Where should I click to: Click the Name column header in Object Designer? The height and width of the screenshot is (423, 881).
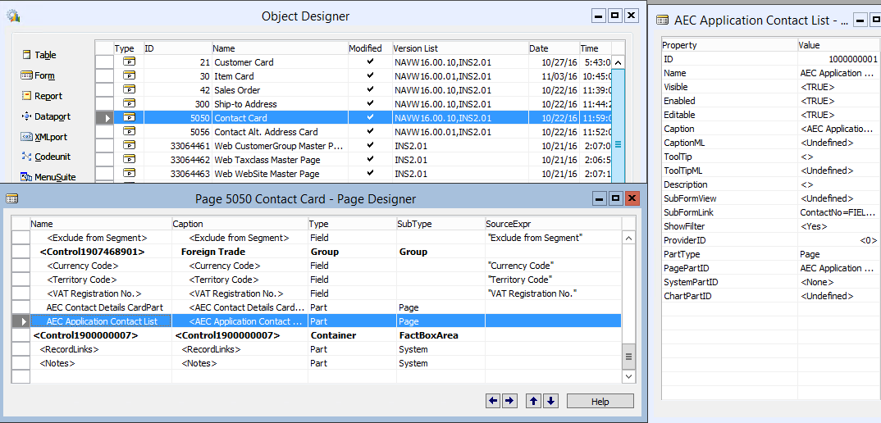280,48
